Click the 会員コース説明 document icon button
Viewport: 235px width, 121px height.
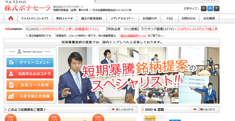[30, 85]
